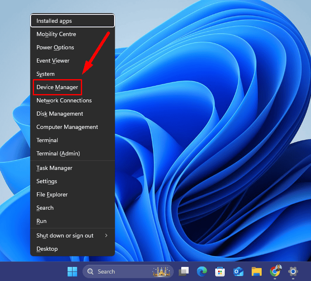This screenshot has height=281, width=311.
Task: Open Network Connections menu entry
Action: (x=64, y=100)
